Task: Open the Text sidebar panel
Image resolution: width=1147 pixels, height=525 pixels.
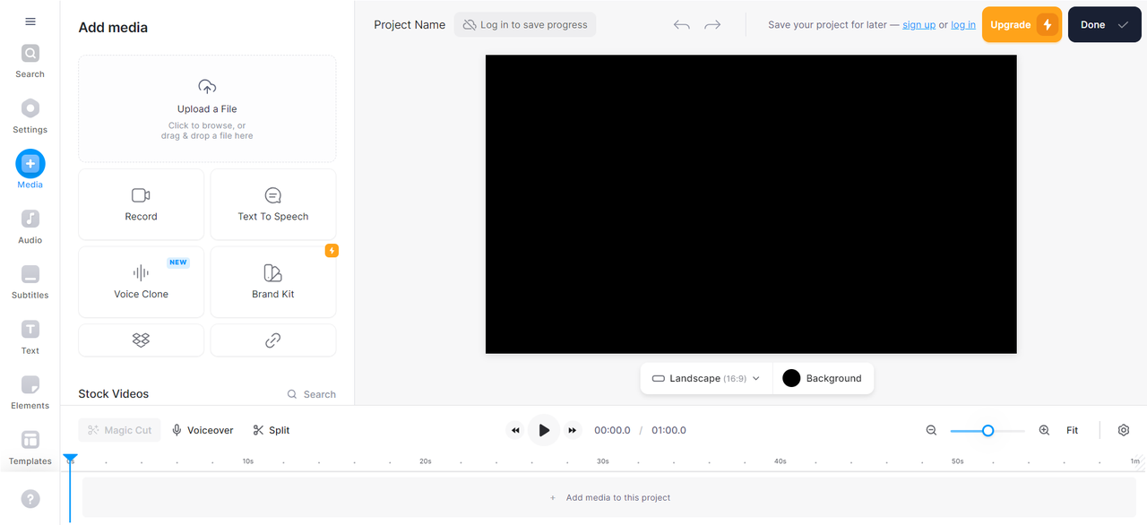Action: click(x=30, y=337)
